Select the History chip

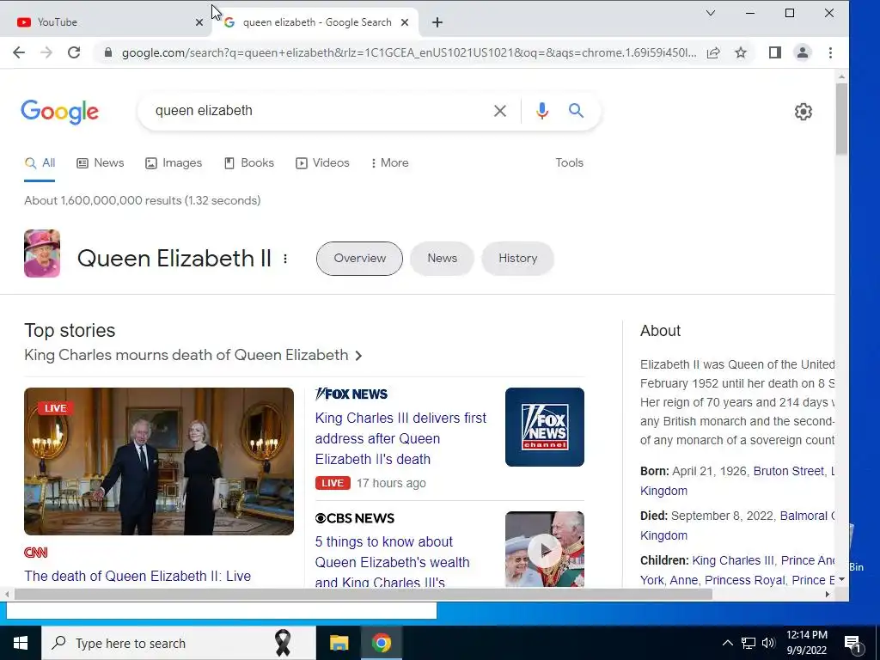pos(517,258)
